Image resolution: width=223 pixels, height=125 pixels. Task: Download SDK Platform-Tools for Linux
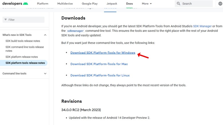100,75
